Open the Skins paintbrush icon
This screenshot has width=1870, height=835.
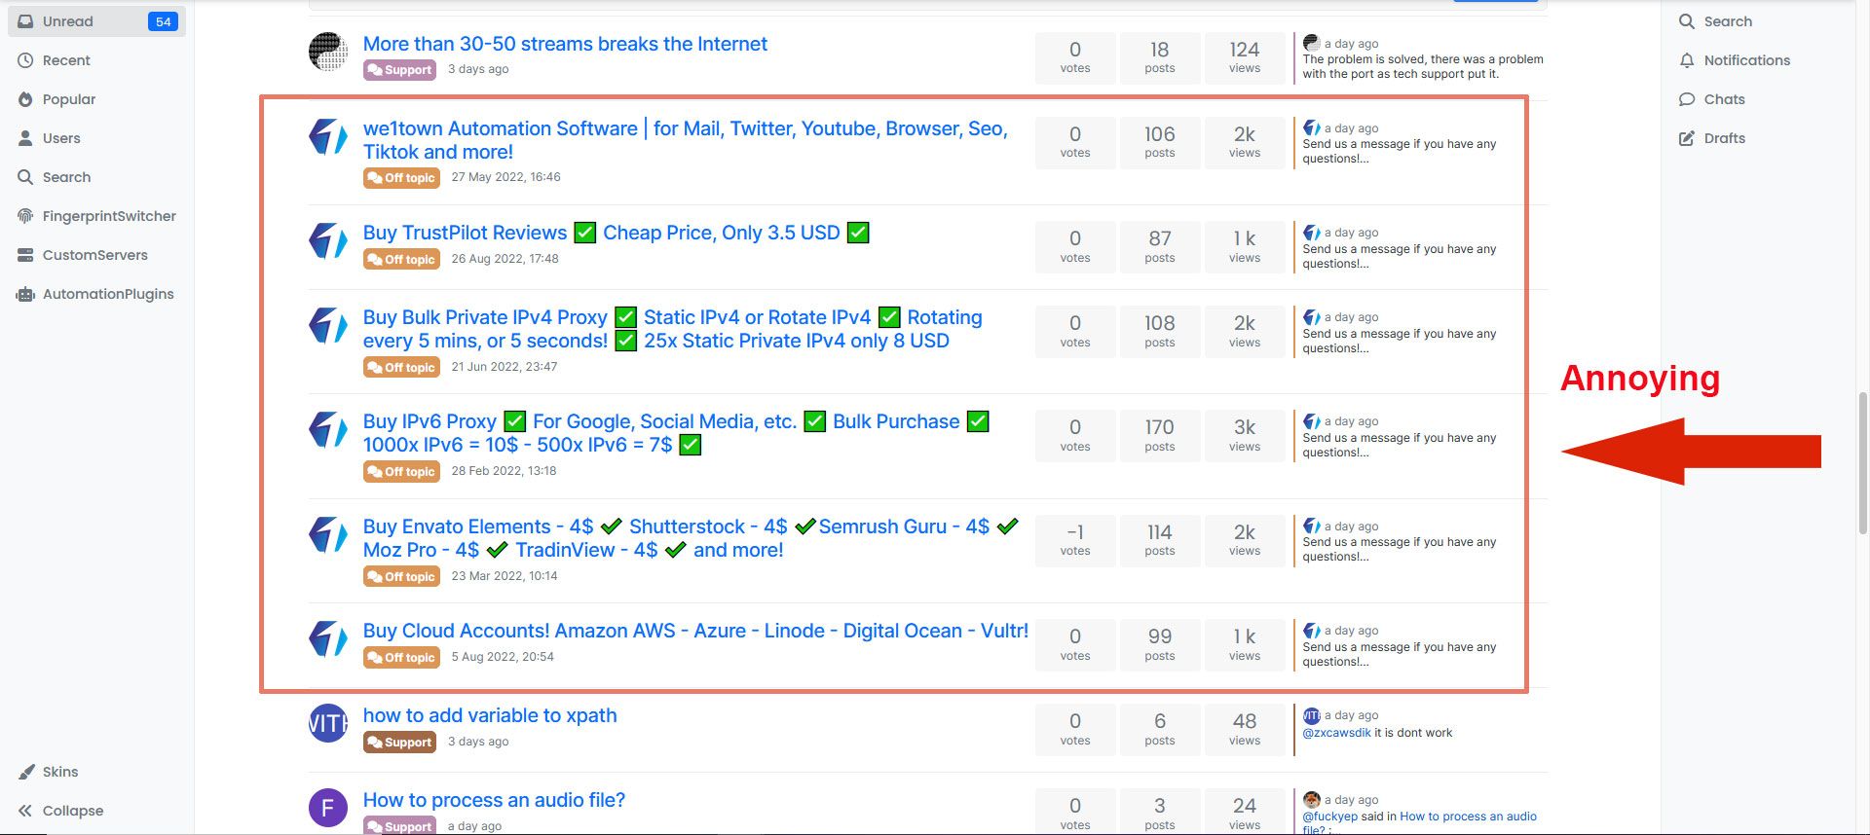coord(26,772)
